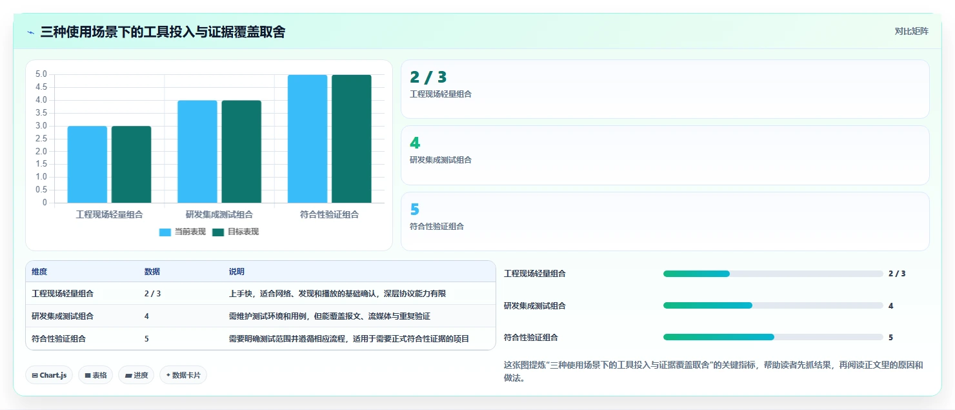Click the dark-green 目标表现 bar for 工程现场轻量组合

coord(131,165)
